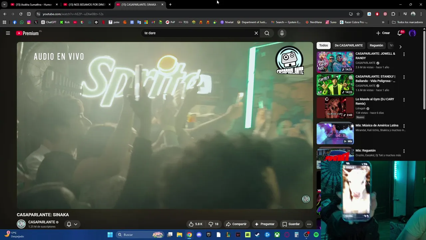Open Discord from the taskbar
This screenshot has width=426, height=240.
coord(199,235)
